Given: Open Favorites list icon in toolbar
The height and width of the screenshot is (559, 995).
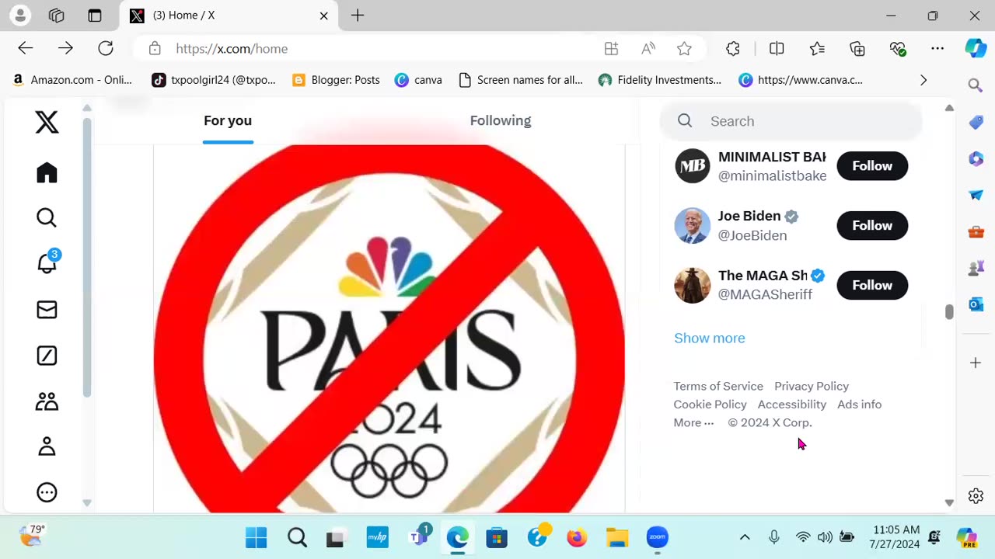Looking at the screenshot, I should coord(817,49).
